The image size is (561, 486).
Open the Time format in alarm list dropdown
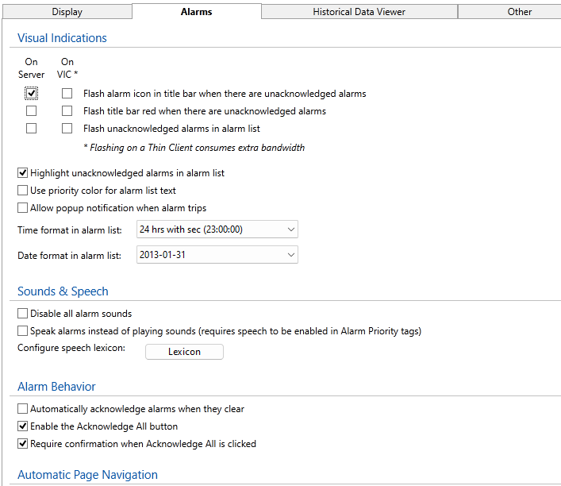217,229
